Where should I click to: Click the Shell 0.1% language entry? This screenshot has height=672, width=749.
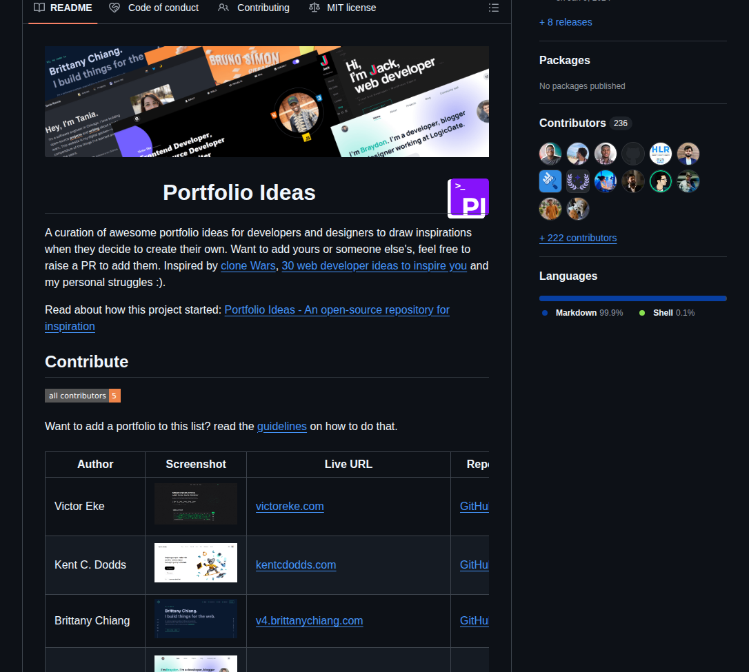(667, 313)
